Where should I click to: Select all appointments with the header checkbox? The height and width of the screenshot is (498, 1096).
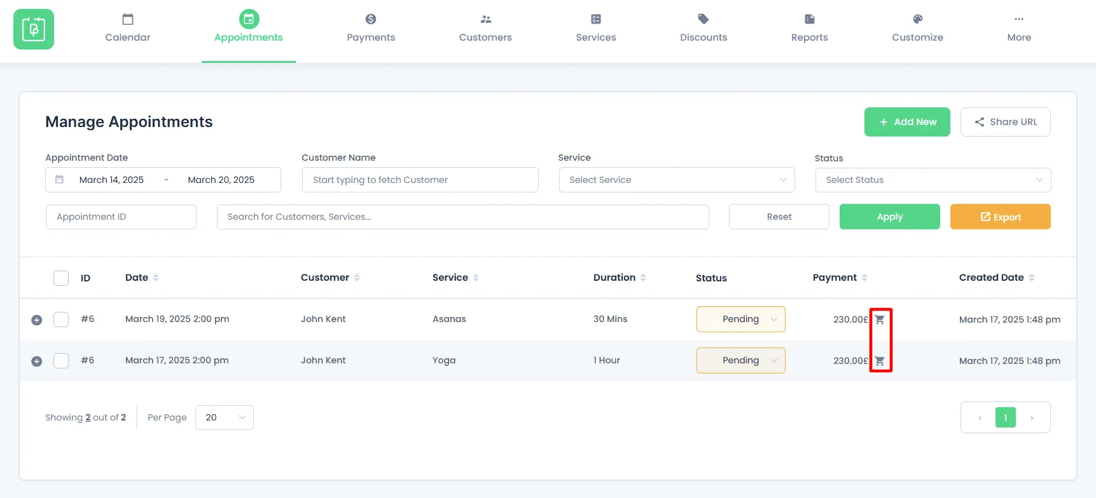61,278
